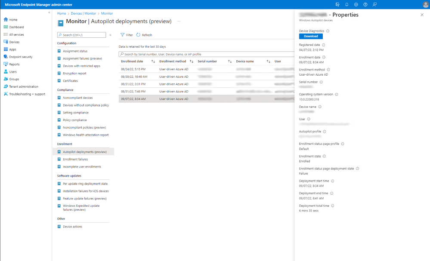Follow the Monitor breadcrumb link
430x261 pixels.
pos(107,13)
